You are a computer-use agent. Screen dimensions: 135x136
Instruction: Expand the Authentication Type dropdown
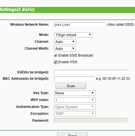(x=75, y=107)
